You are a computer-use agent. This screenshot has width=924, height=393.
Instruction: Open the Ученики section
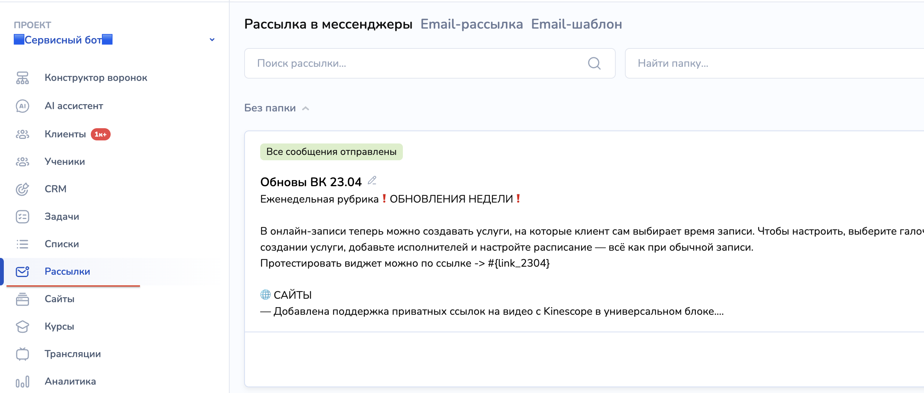click(x=65, y=162)
